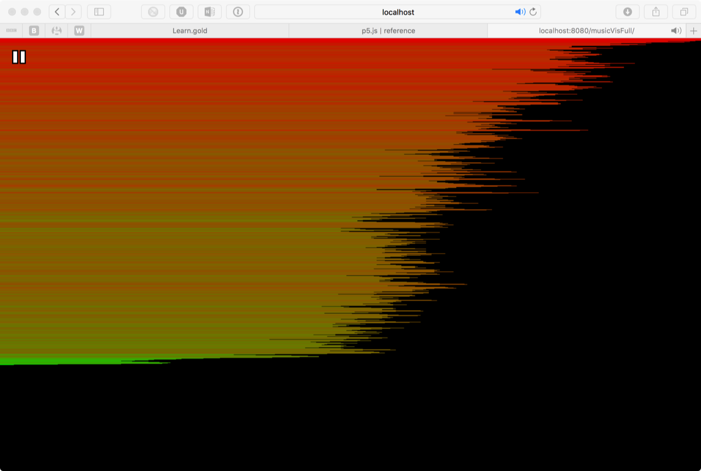The width and height of the screenshot is (701, 471).
Task: Mute the musicVisFull tab speaker icon
Action: [676, 31]
